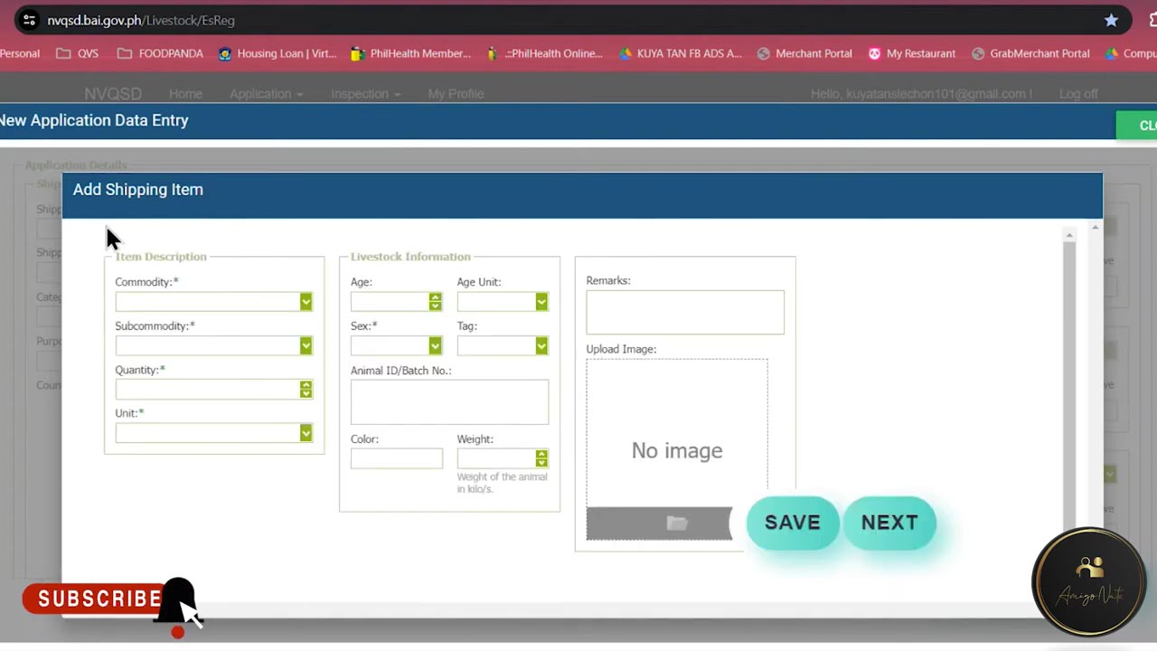Open the KUYA TAN FB ADS bookmark
This screenshot has height=651, width=1157.
tap(680, 53)
